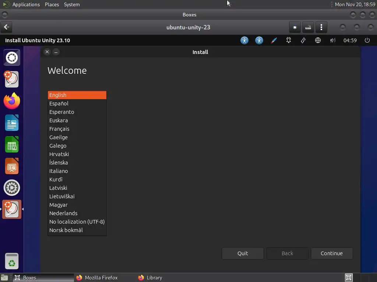Click the paintbrush indicator in the panel
Screen dimensions: 377x282
click(274, 40)
